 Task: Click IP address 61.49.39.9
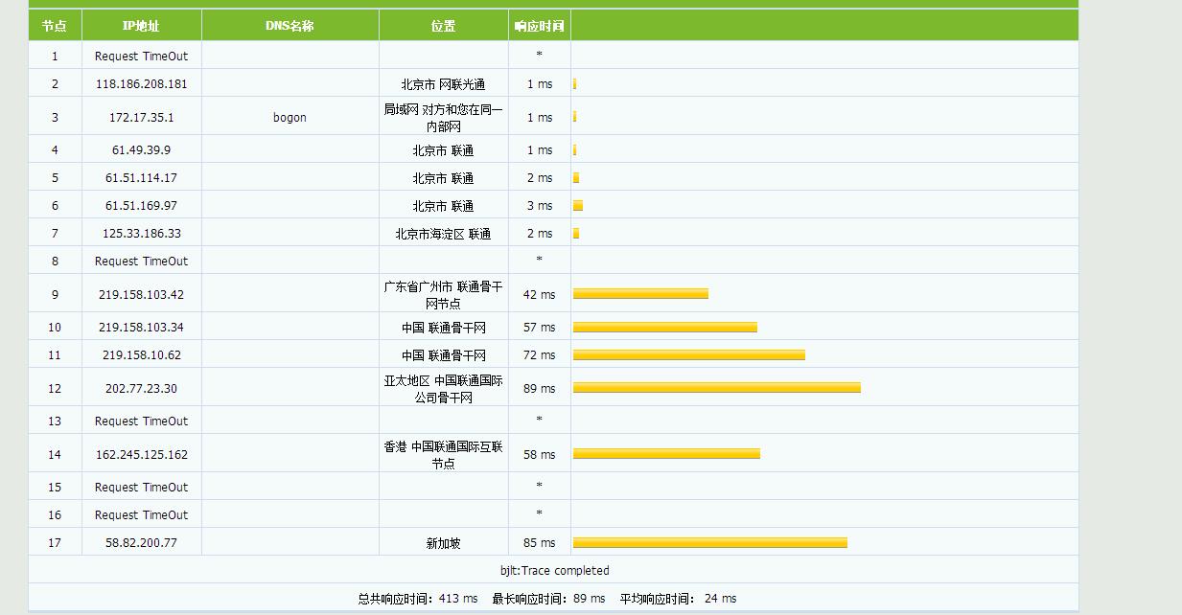[142, 150]
